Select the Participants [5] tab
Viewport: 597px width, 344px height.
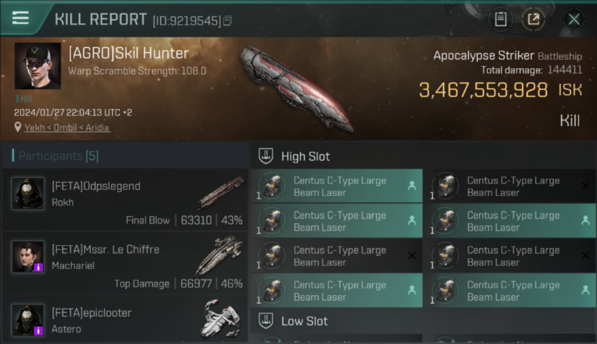point(58,156)
